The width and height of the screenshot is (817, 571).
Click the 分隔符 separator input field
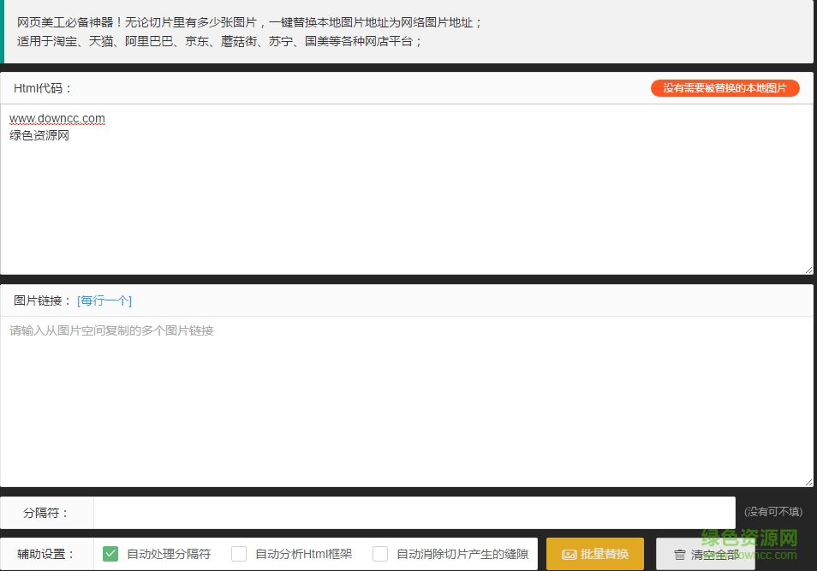[414, 513]
